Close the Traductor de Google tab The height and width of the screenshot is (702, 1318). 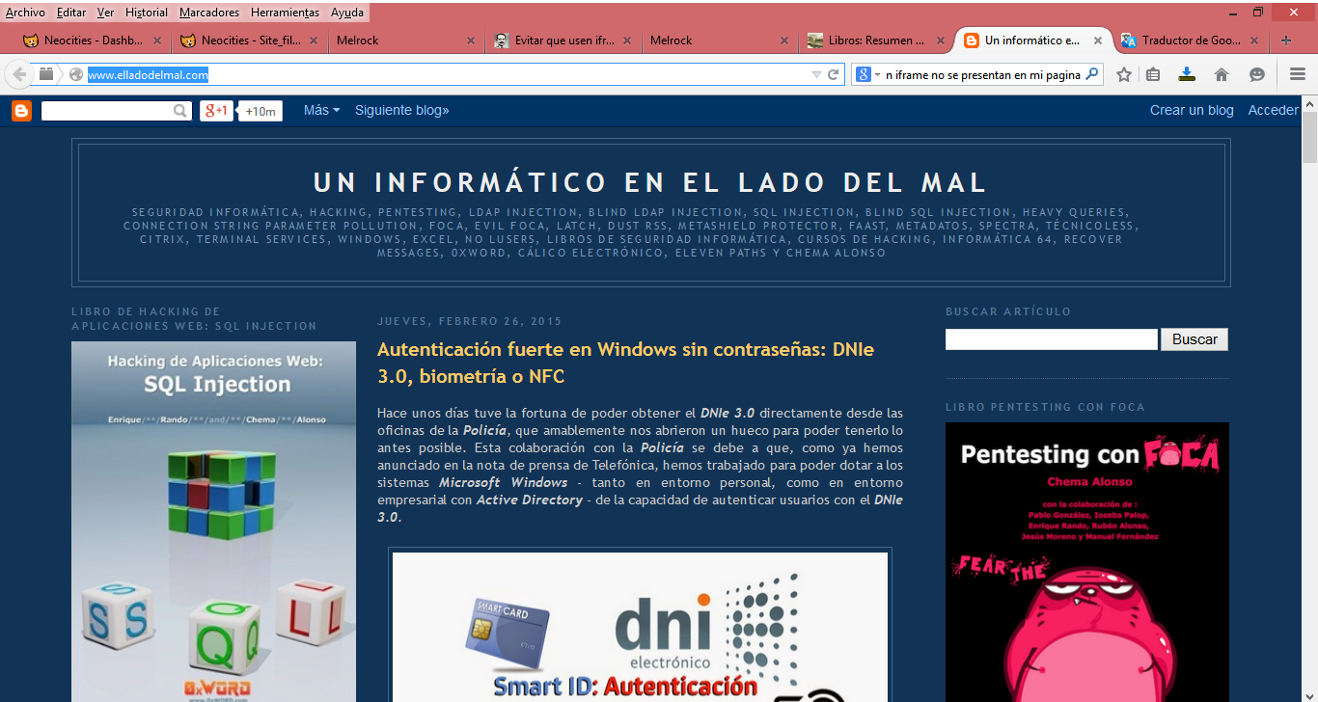click(1254, 40)
